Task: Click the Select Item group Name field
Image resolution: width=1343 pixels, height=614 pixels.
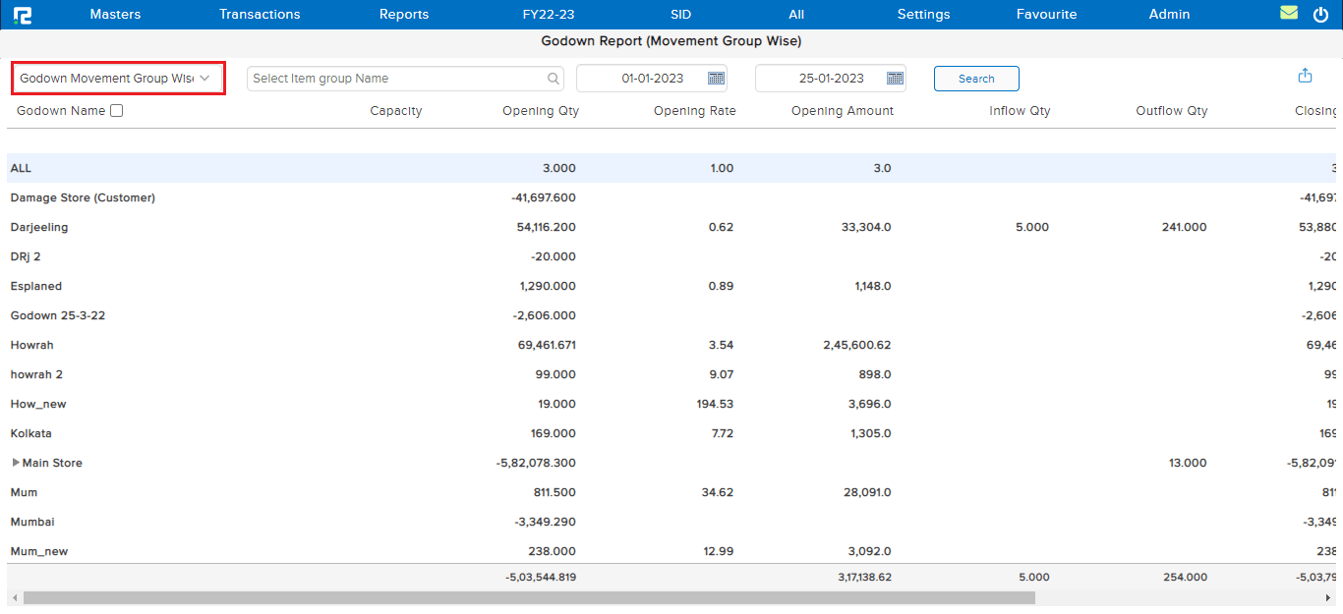Action: (x=393, y=79)
